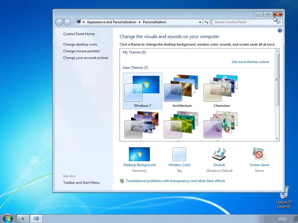Expand arrow after Appearance and Personalization
Screen dimensions: 298x223
[139, 22]
